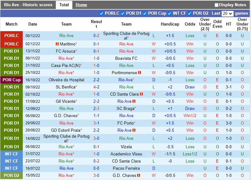Click the red card icon beside CD Santa Clara on 02/10/22
Screen dimensions: 251x180
coord(141,94)
